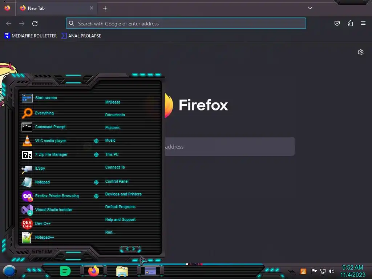Click the Firefox reload page icon

(35, 24)
